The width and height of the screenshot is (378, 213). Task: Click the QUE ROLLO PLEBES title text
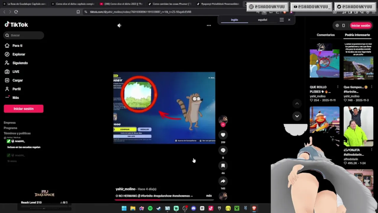[320, 89]
